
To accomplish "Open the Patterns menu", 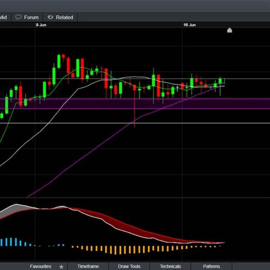I will click(x=211, y=266).
